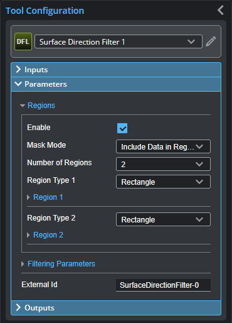
Task: Open the Number of Regions dropdown
Action: (163, 164)
